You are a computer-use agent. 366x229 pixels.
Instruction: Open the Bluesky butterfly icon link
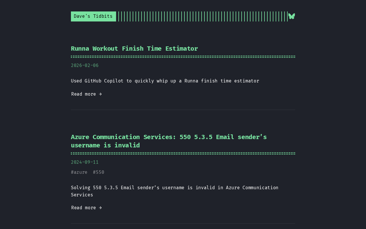click(x=292, y=16)
